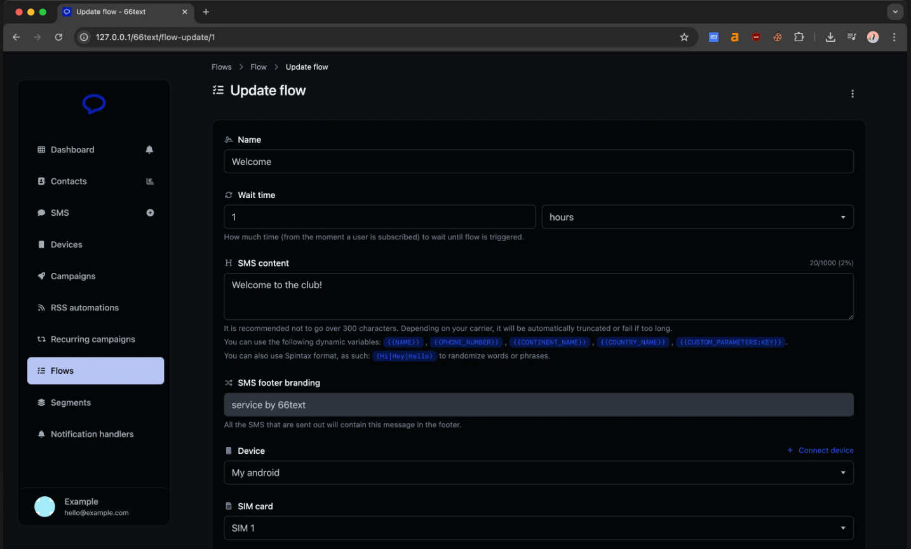Click the {Hi|Hey|Hello} spintax example

pos(405,356)
